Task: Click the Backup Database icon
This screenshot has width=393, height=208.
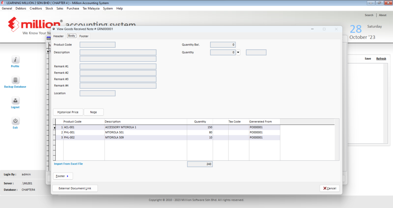Action: (15, 80)
